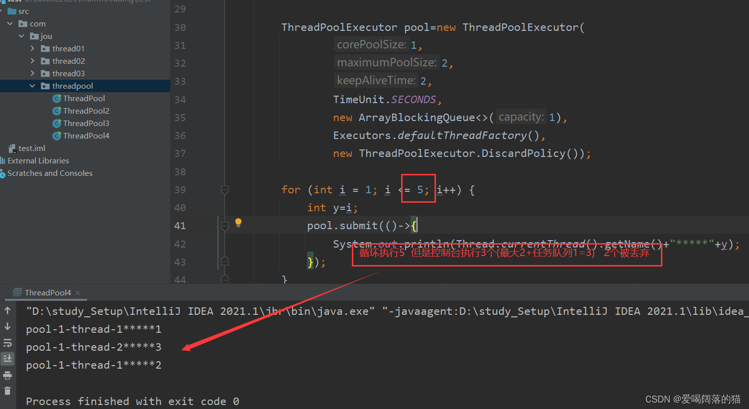749x409 pixels.
Task: Click 'int y=i;' on line 40
Action: [x=332, y=207]
